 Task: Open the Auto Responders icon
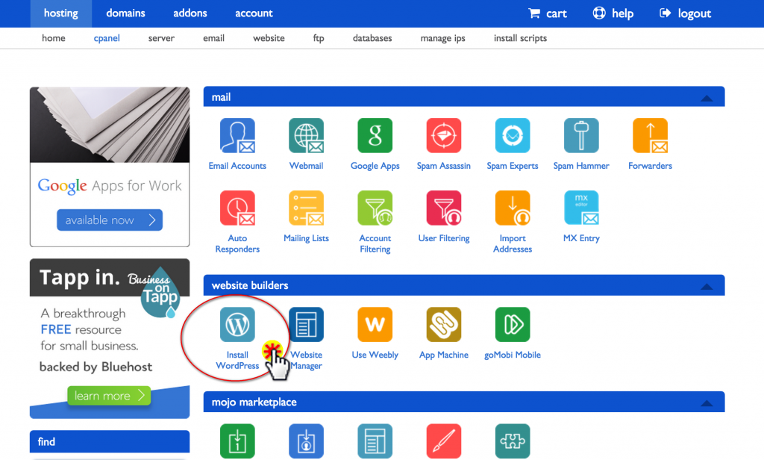237,208
